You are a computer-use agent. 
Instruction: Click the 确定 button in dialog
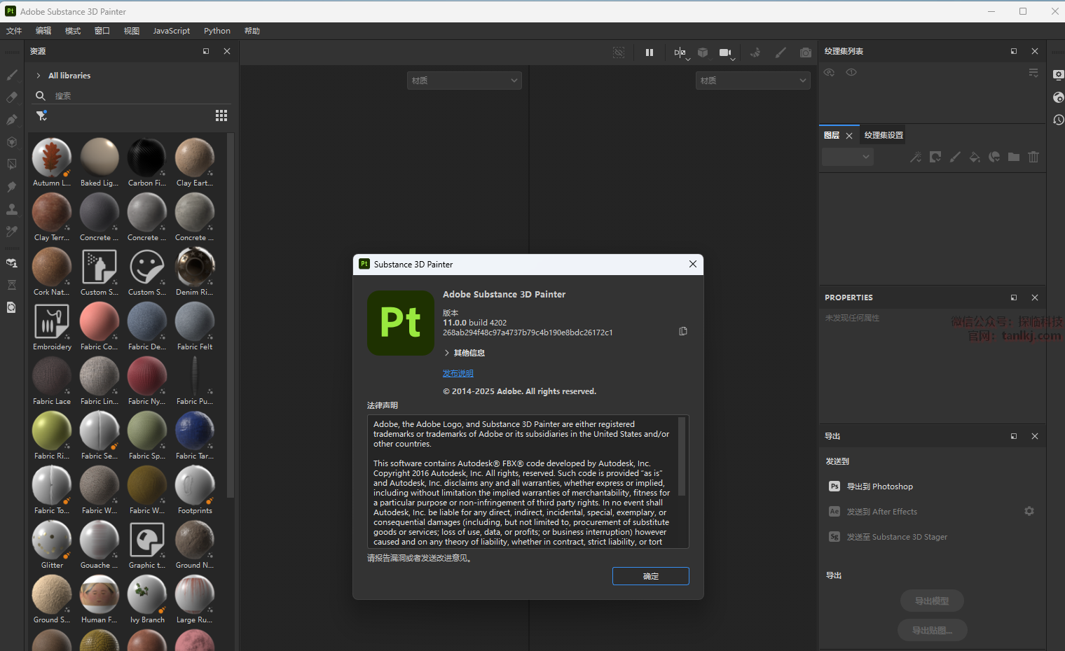pyautogui.click(x=650, y=576)
